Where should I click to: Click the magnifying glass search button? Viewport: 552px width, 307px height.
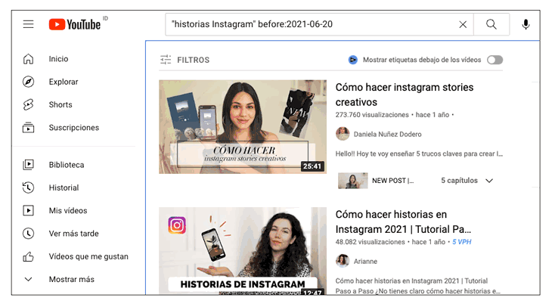click(x=491, y=24)
